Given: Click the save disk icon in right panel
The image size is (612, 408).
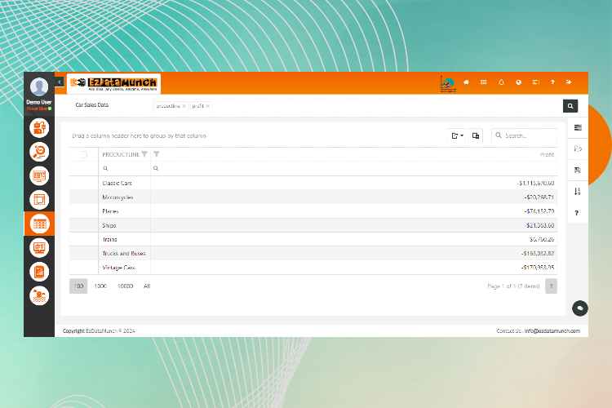Looking at the screenshot, I should (578, 171).
